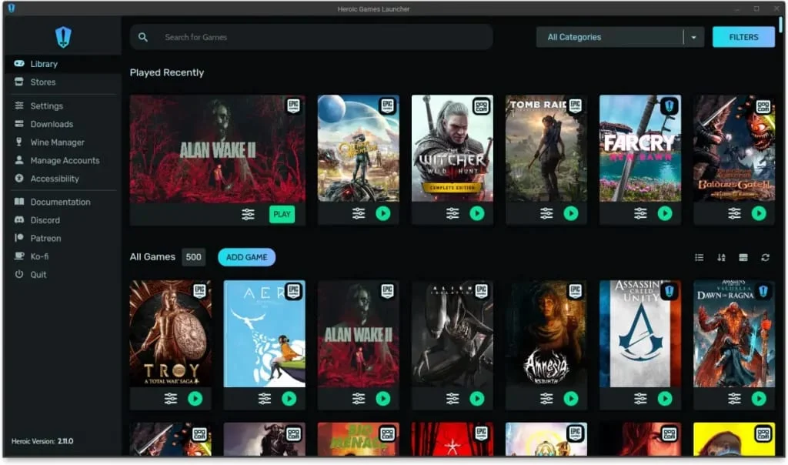Click the Heroic version 2.11.0 text
Screen dimensions: 788x465
tap(42, 441)
